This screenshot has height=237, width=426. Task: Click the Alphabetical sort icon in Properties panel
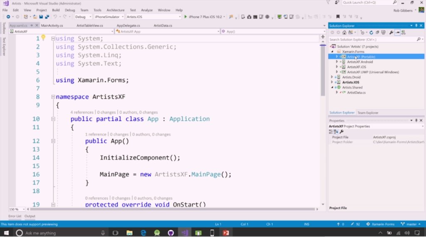click(x=336, y=132)
